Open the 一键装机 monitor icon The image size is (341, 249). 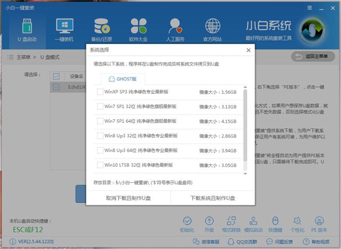coord(64,26)
